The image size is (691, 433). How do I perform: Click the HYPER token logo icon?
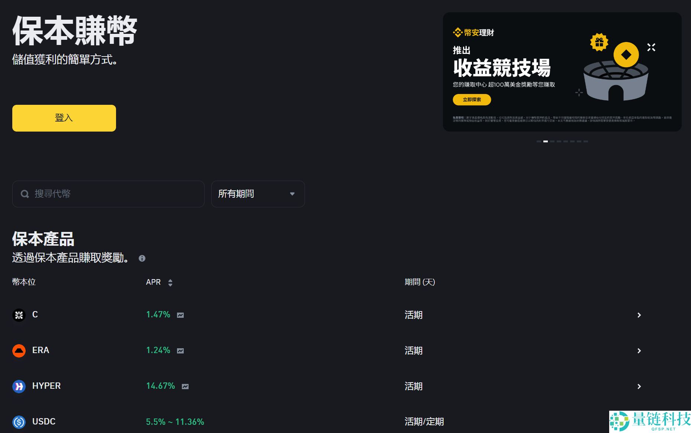19,386
